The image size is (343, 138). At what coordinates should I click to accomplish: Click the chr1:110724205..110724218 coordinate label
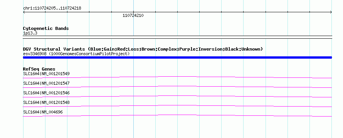point(52,8)
